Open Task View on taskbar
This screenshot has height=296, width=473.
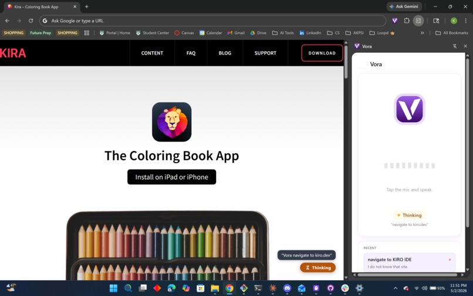click(x=143, y=288)
